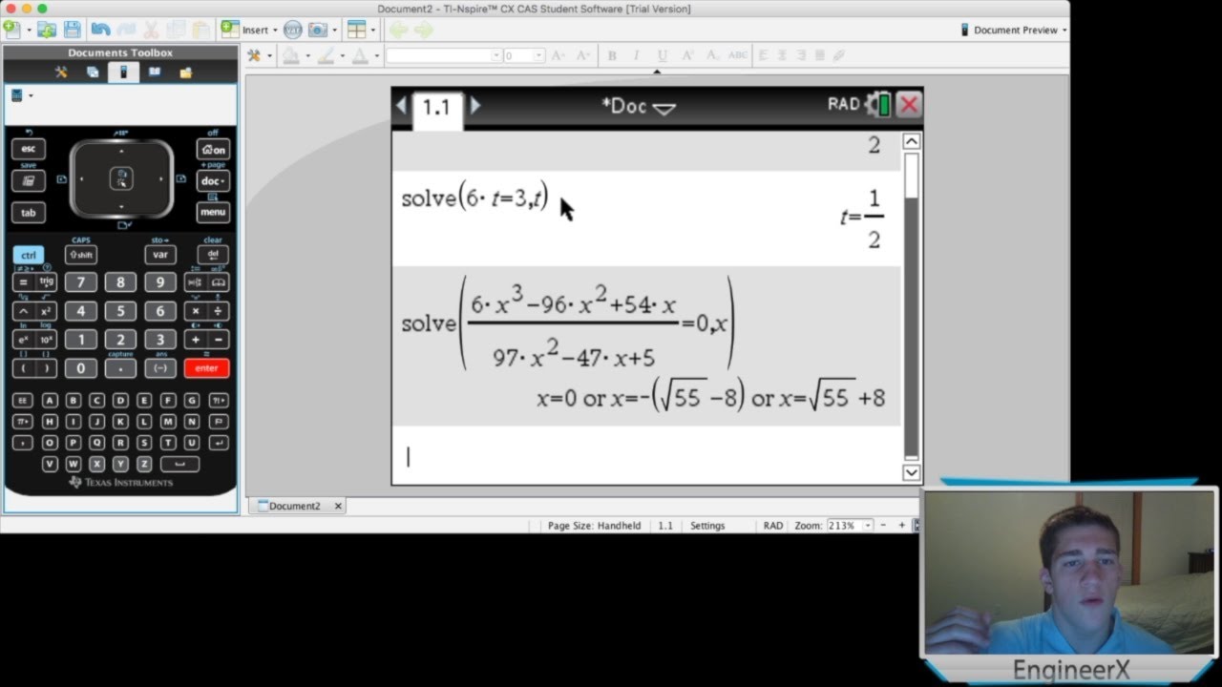Open the font size combo box

coord(524,56)
